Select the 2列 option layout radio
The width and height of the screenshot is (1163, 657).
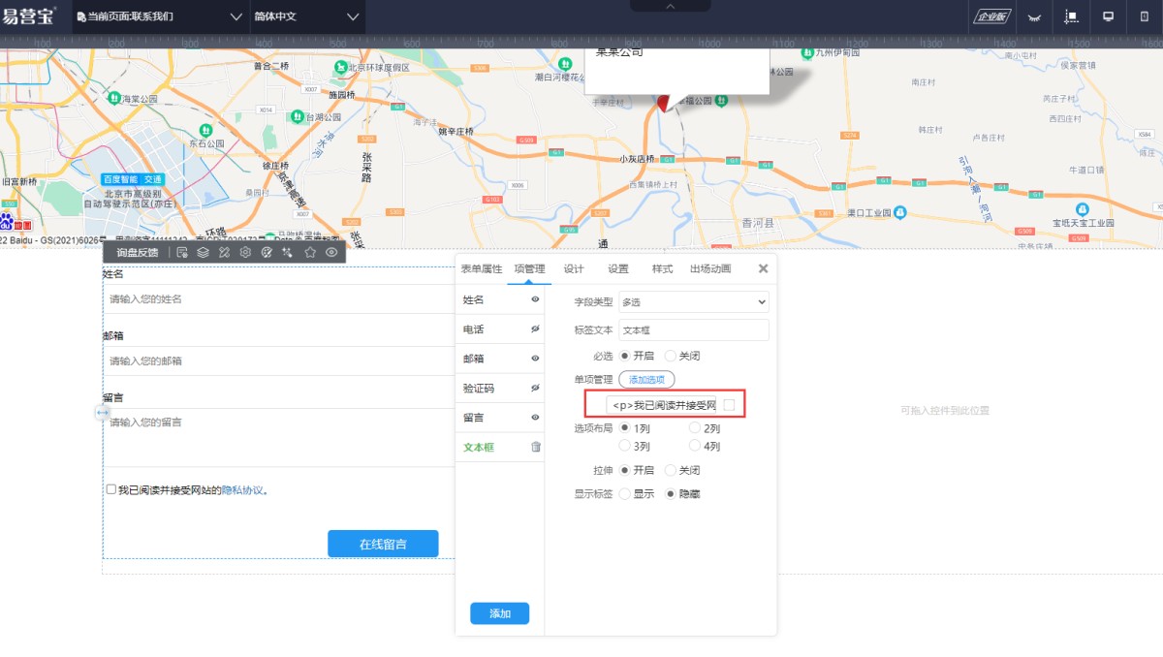[x=695, y=428]
